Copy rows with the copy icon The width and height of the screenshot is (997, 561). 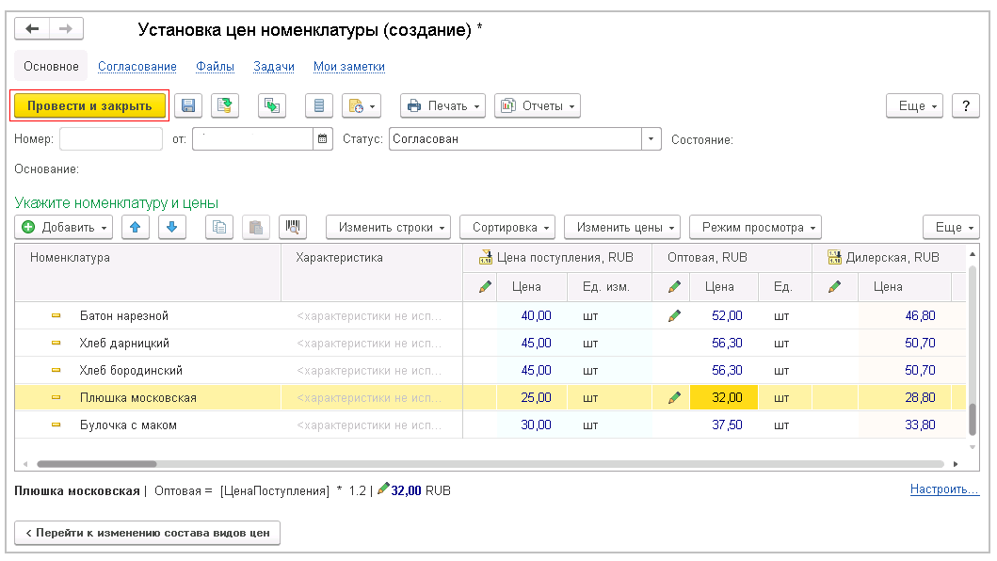pos(219,227)
